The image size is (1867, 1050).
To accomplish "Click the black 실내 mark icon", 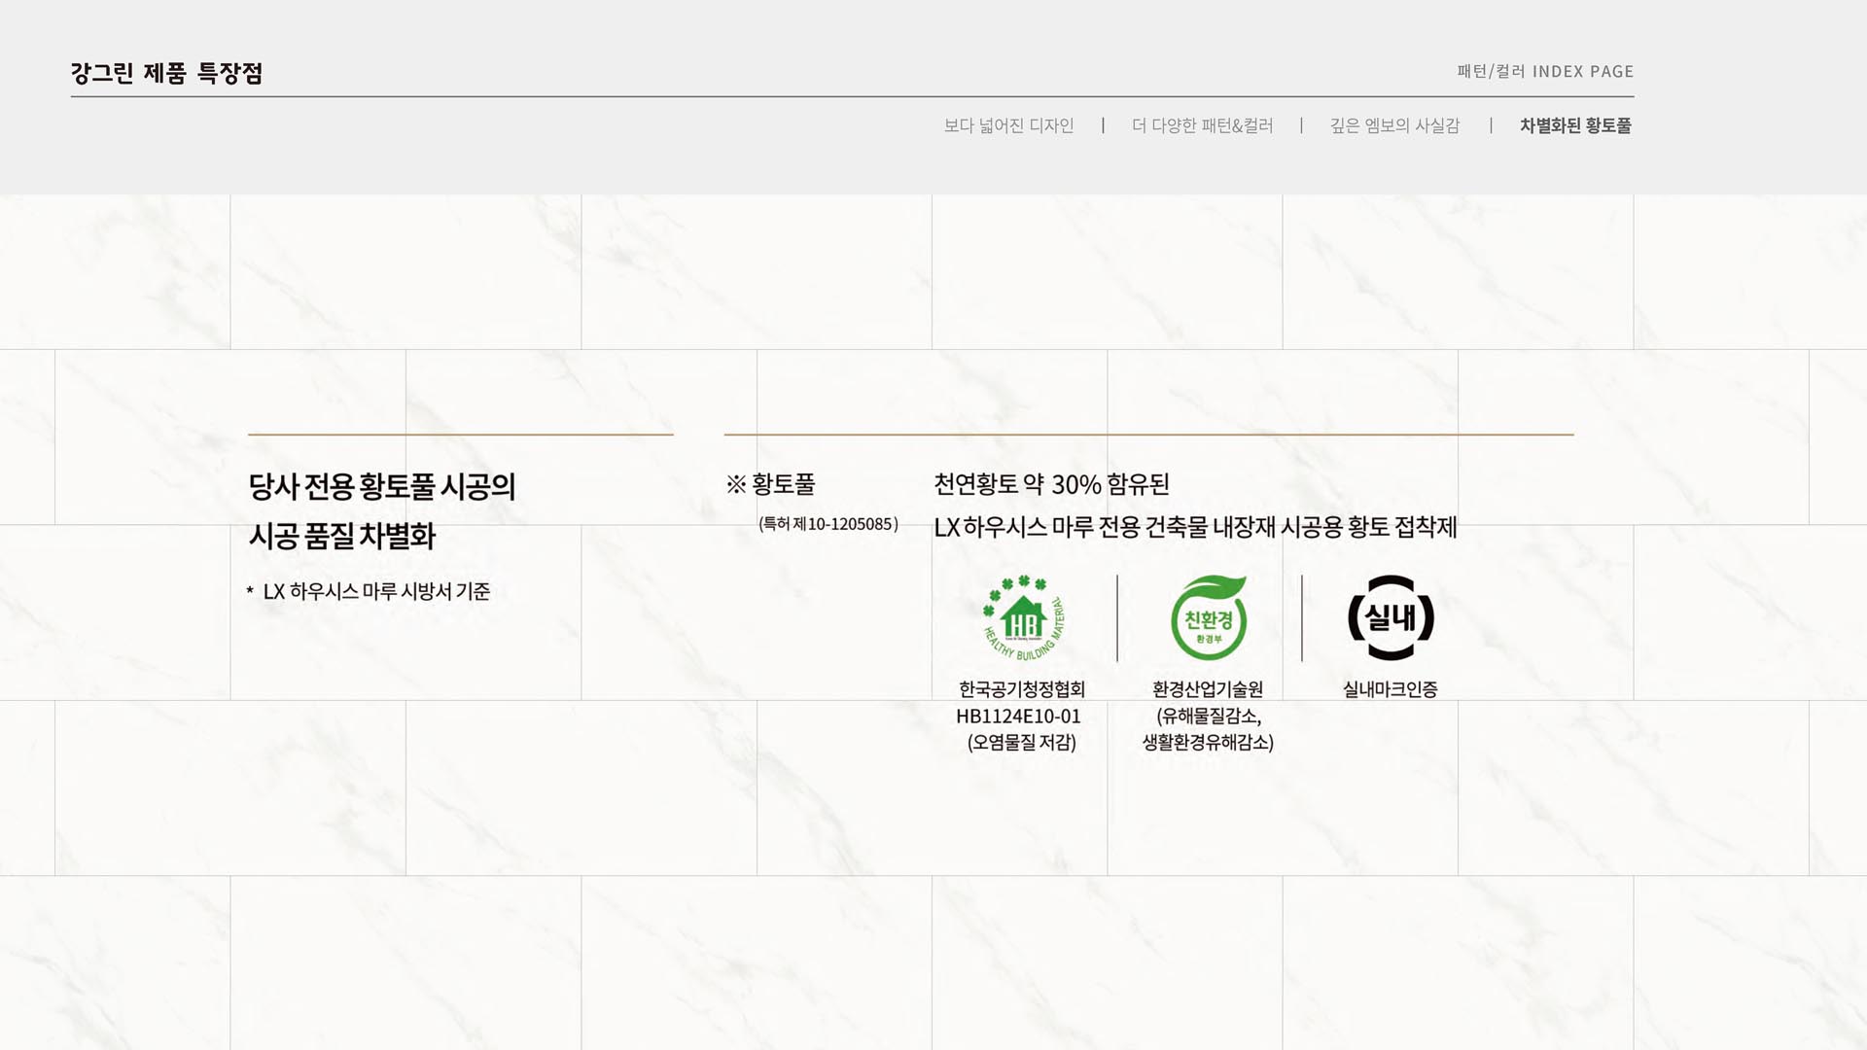I will [x=1391, y=618].
